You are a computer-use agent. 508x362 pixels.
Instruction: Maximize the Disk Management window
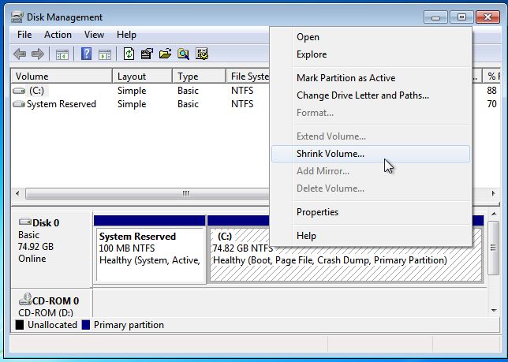click(x=461, y=17)
